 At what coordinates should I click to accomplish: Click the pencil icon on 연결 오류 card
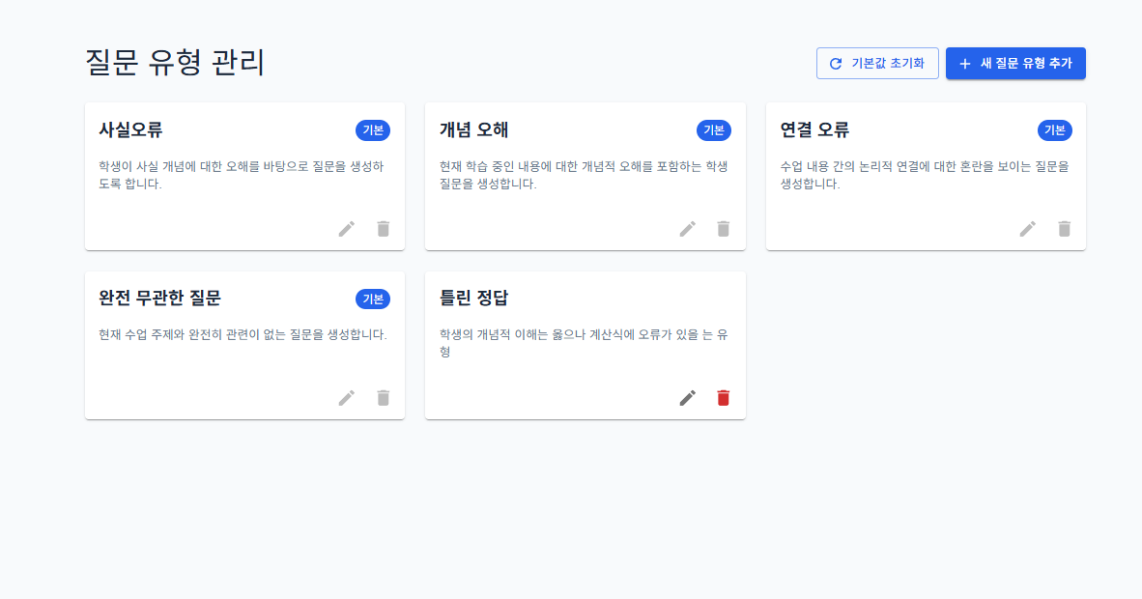pyautogui.click(x=1028, y=229)
